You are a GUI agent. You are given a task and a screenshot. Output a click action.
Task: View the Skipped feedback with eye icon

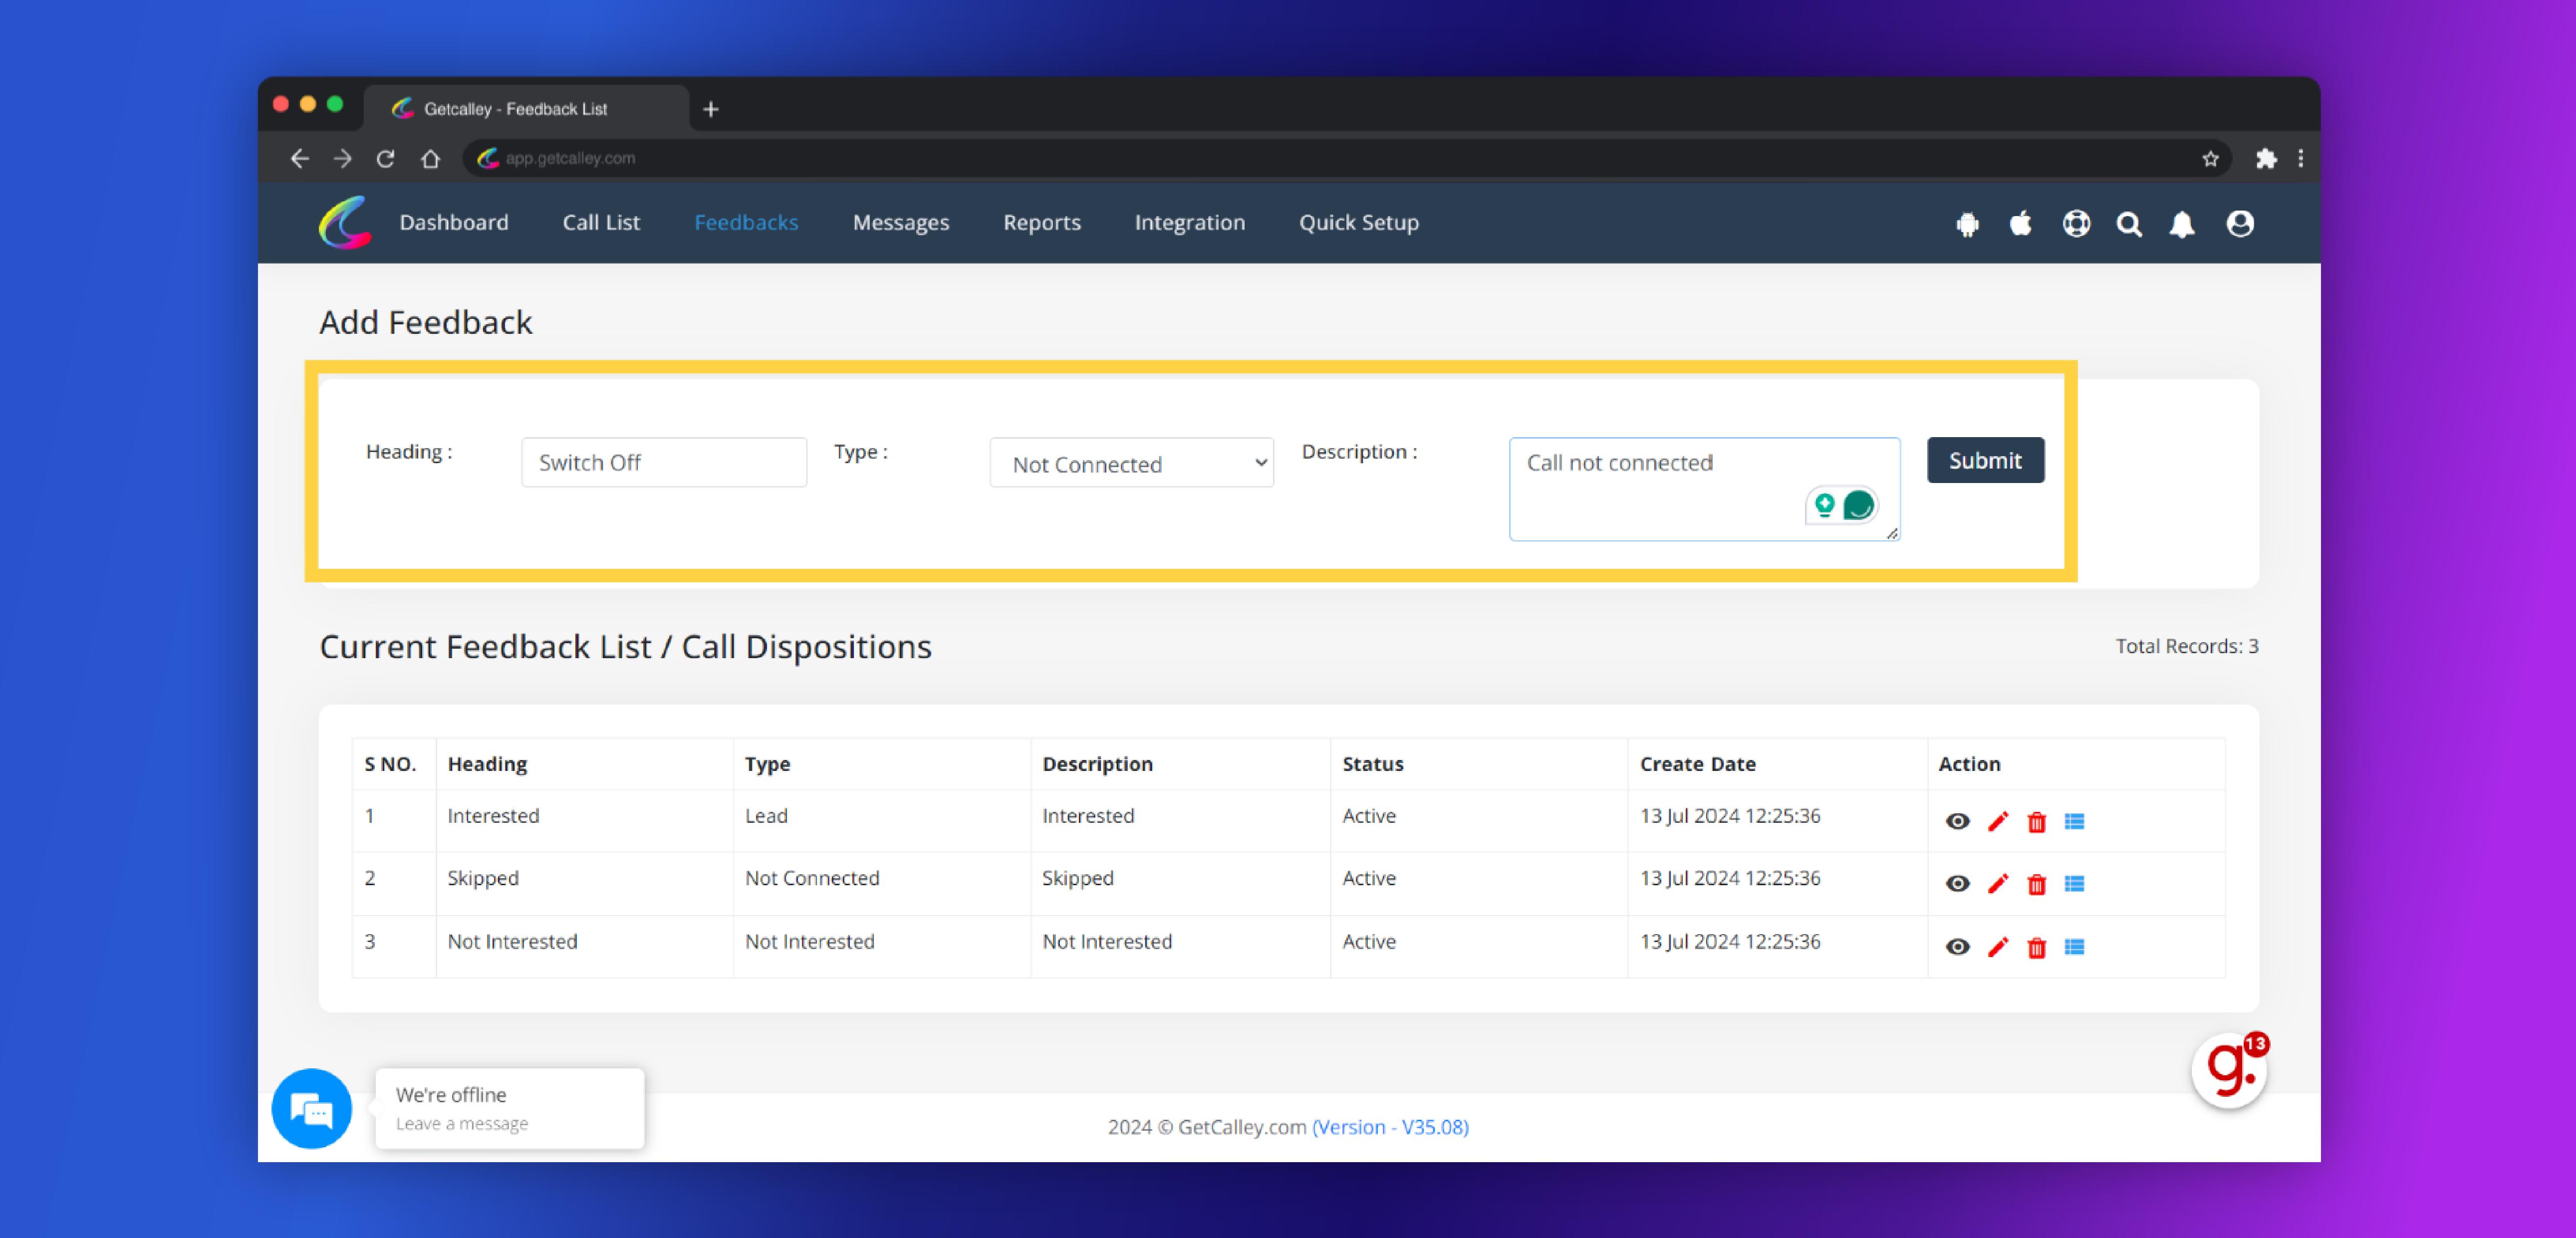pyautogui.click(x=1957, y=884)
